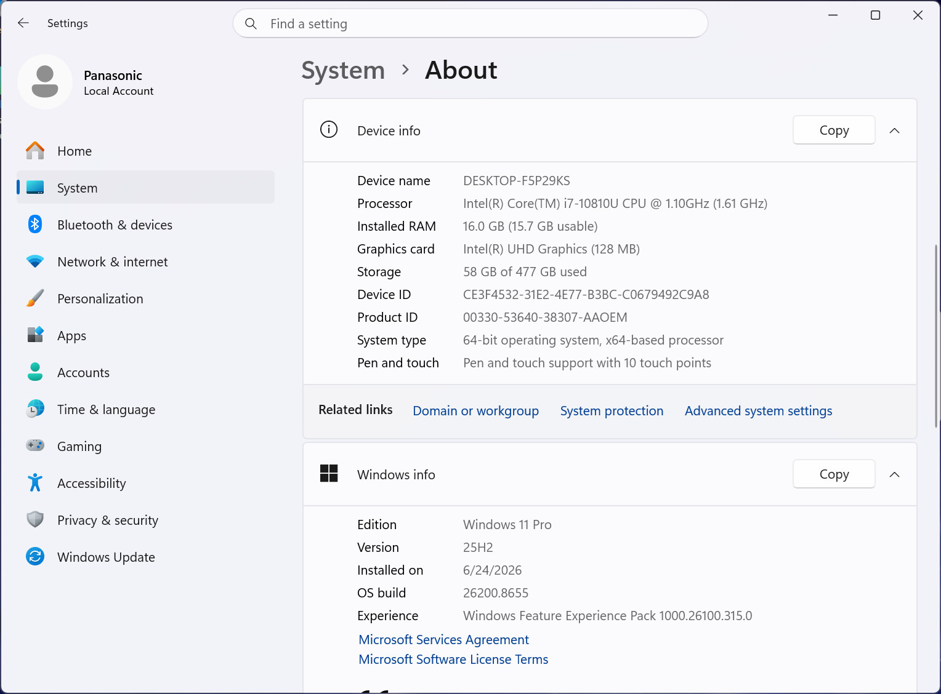Click System in the breadcrumb
The width and height of the screenshot is (941, 694).
(x=343, y=70)
